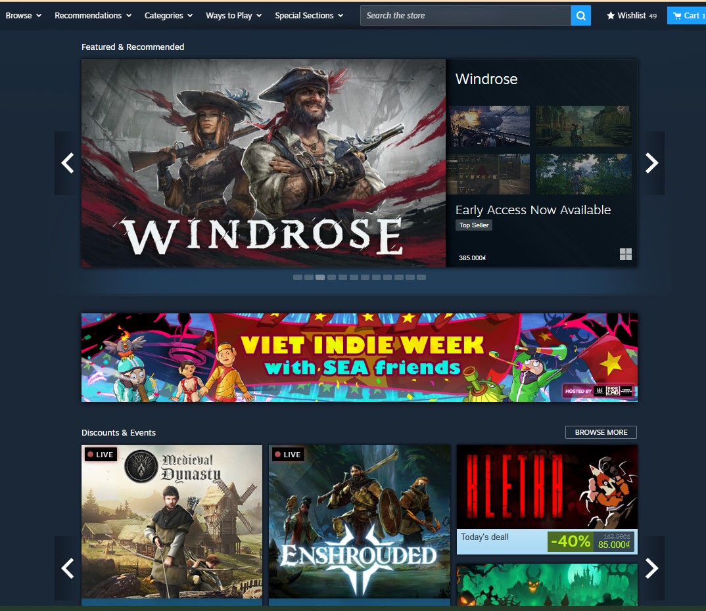Click the Windrose 385.000₫ price
The image size is (706, 611).
tap(473, 258)
